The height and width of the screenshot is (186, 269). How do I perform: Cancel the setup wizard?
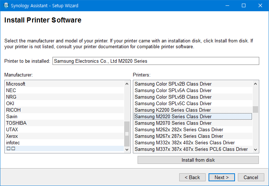[251, 177]
